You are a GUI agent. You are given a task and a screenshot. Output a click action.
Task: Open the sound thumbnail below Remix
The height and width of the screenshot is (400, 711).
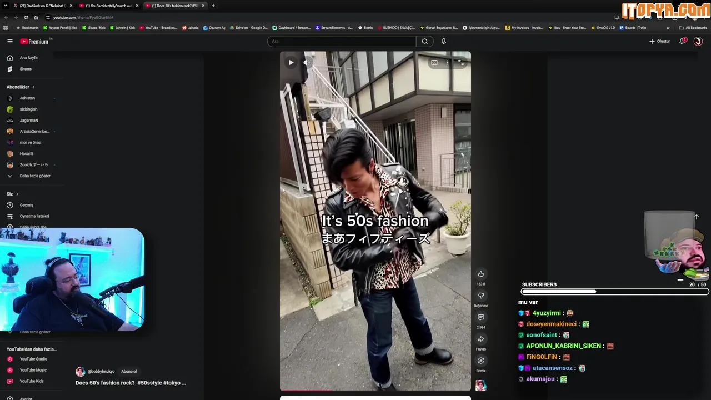click(x=481, y=385)
